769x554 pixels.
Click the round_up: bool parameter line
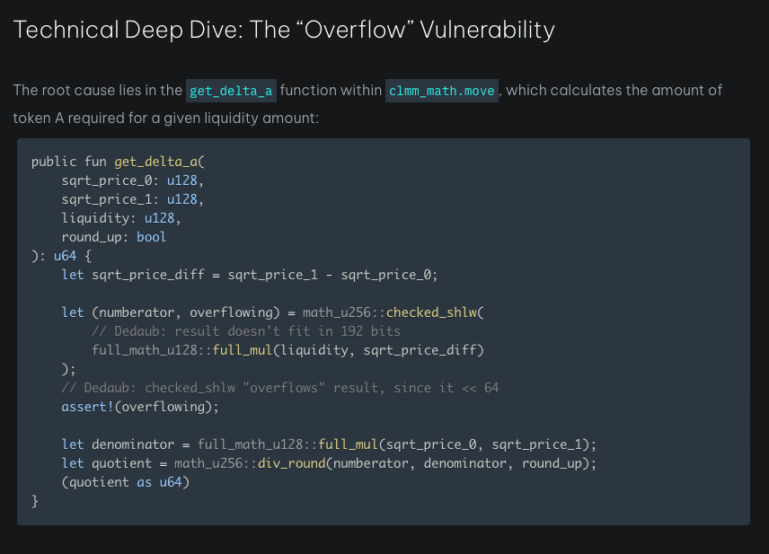[114, 237]
